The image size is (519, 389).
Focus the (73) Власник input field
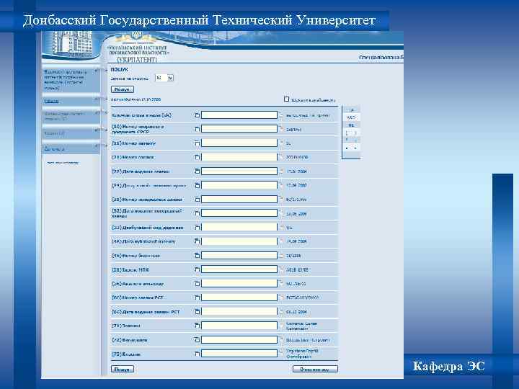239,354
